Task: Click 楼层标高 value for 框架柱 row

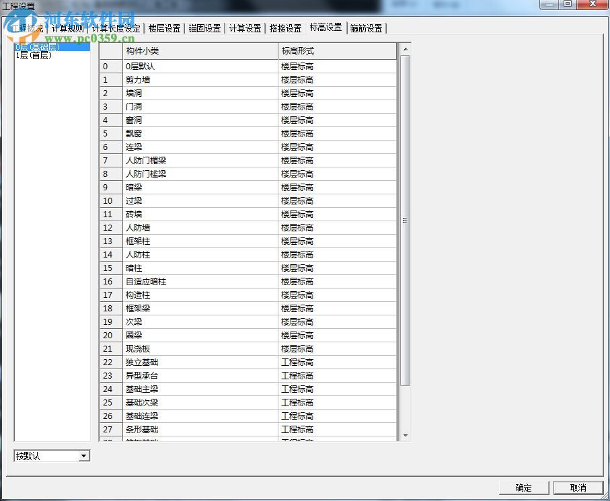Action: (338, 241)
